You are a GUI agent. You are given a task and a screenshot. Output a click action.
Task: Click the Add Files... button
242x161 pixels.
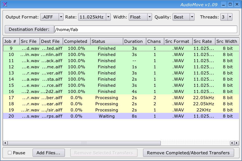click(x=49, y=153)
